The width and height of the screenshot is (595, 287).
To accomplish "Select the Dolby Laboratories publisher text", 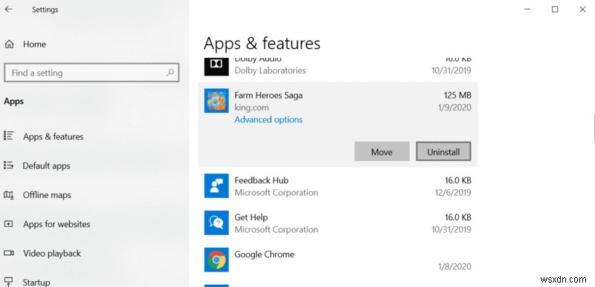I will coord(270,70).
